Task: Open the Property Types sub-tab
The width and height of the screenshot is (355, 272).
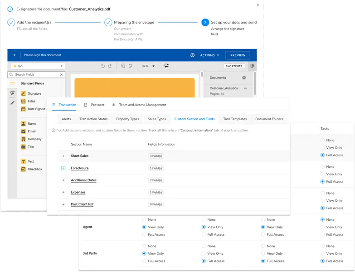Action: 127,119
